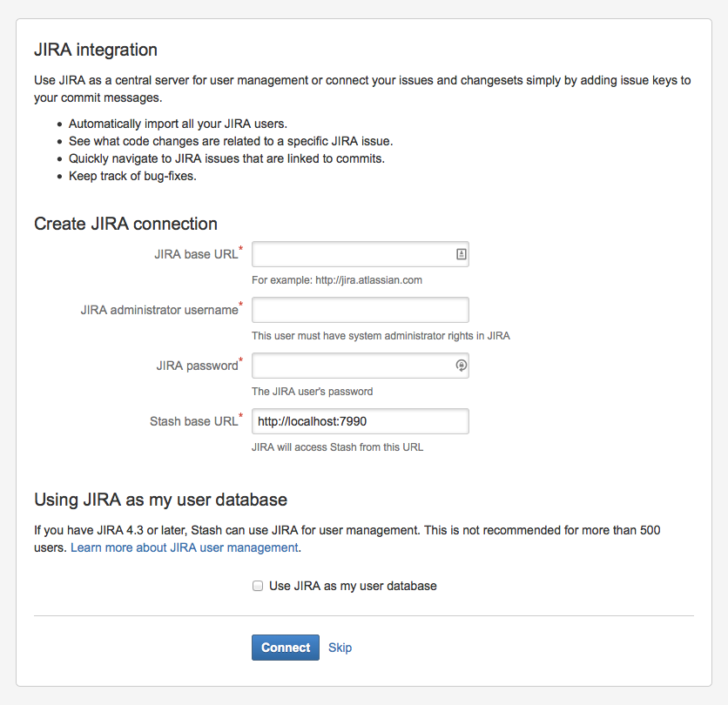Click 'JIRA will access Stash from this URL' hint

point(338,447)
